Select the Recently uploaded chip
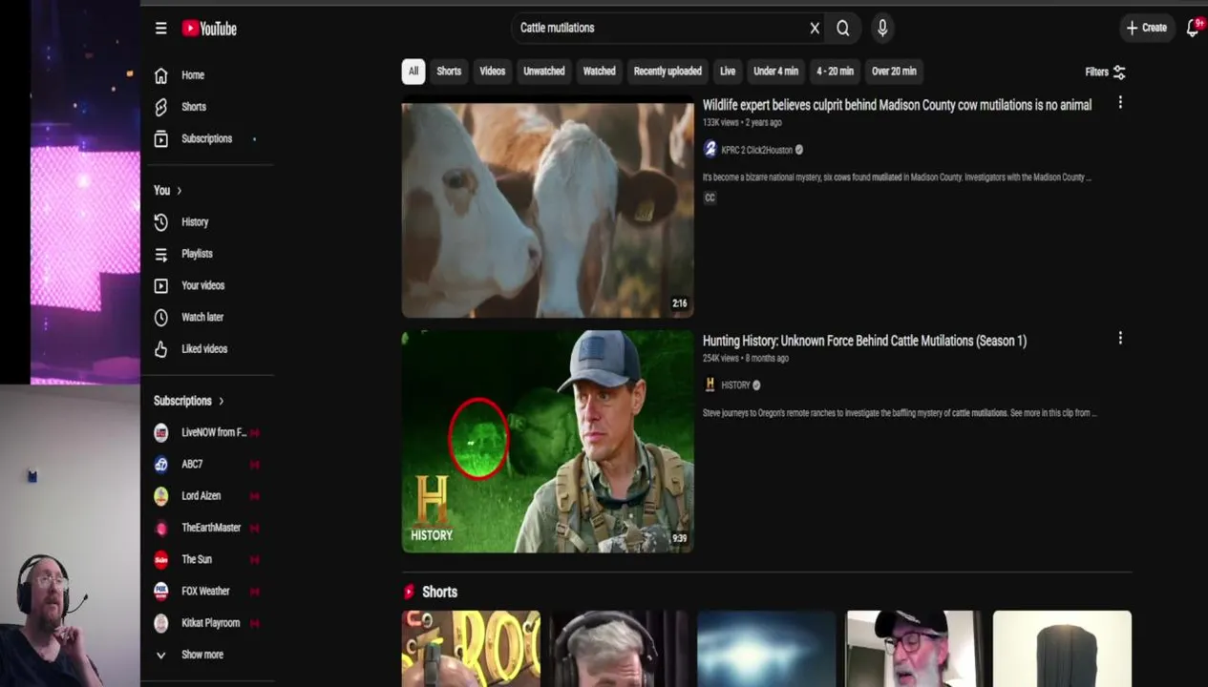The width and height of the screenshot is (1208, 687). 668,72
